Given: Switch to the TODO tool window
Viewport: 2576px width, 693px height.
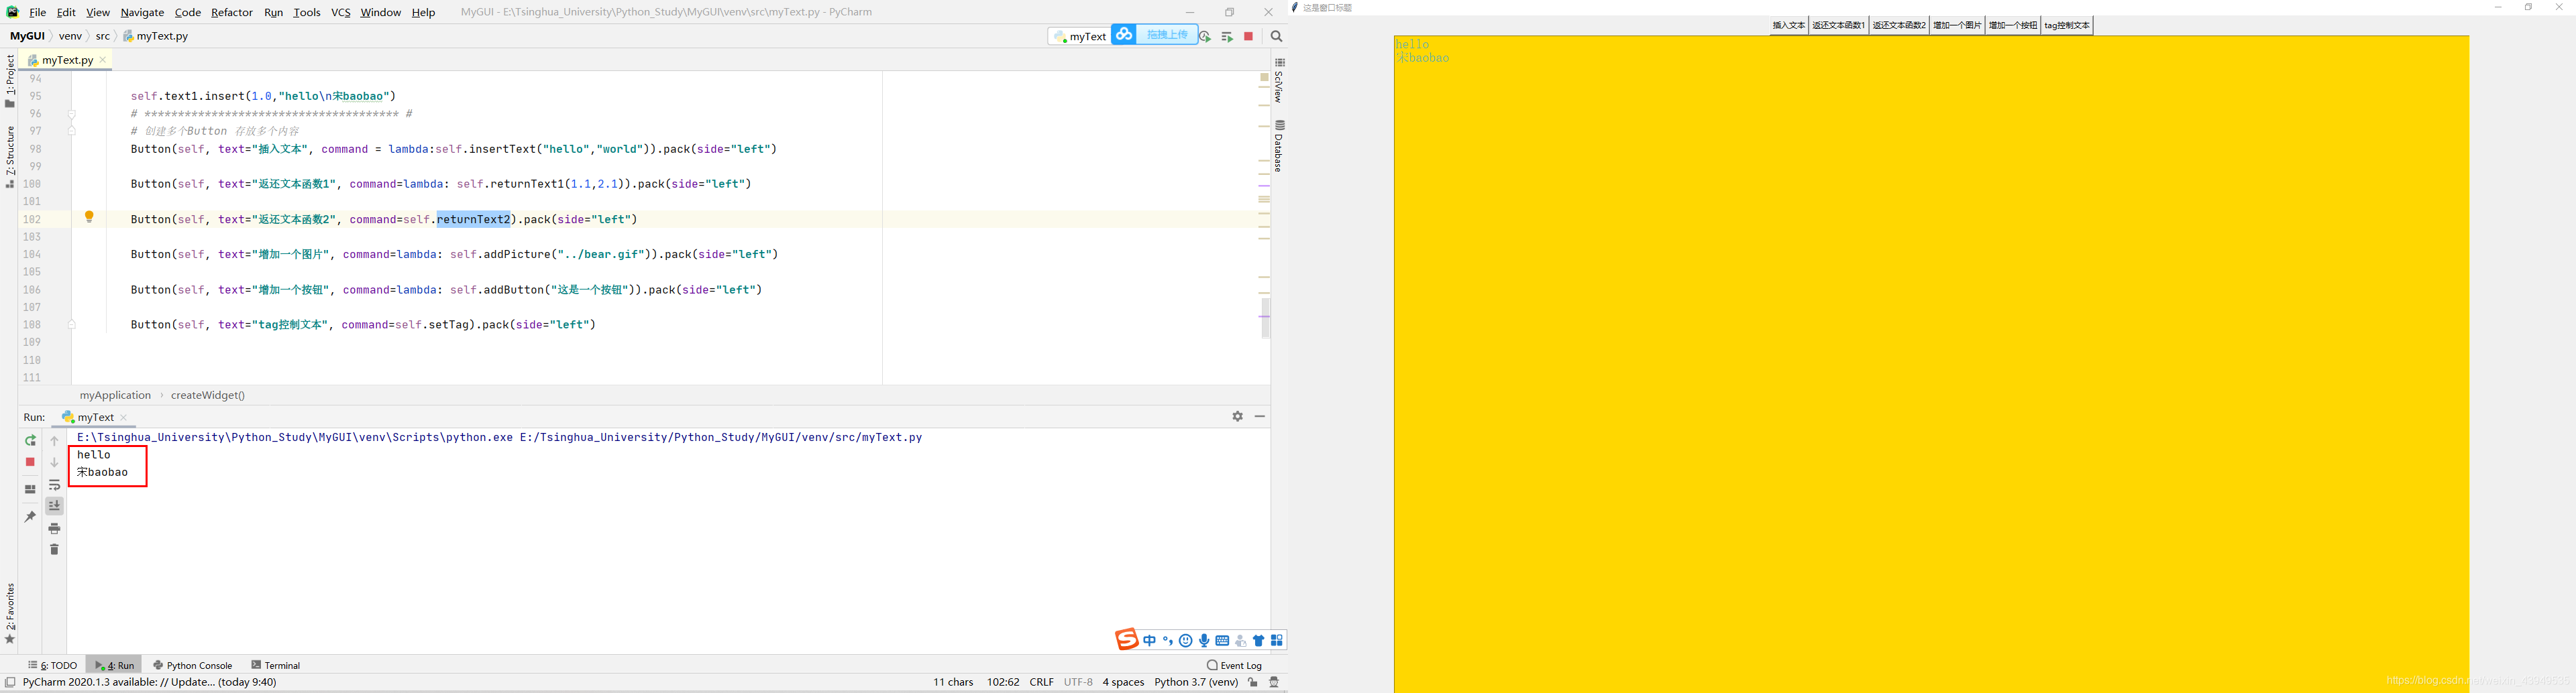Looking at the screenshot, I should [52, 665].
